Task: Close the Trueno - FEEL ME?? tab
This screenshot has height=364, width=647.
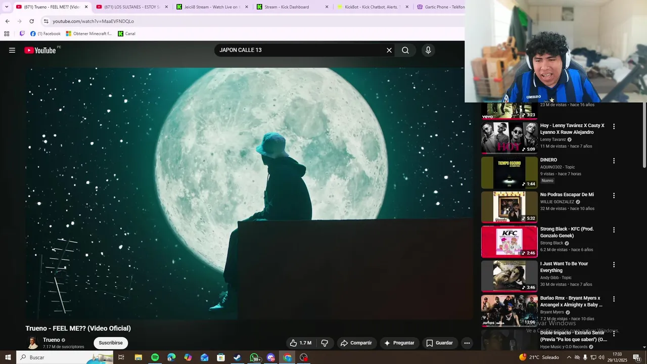Action: pos(86,7)
